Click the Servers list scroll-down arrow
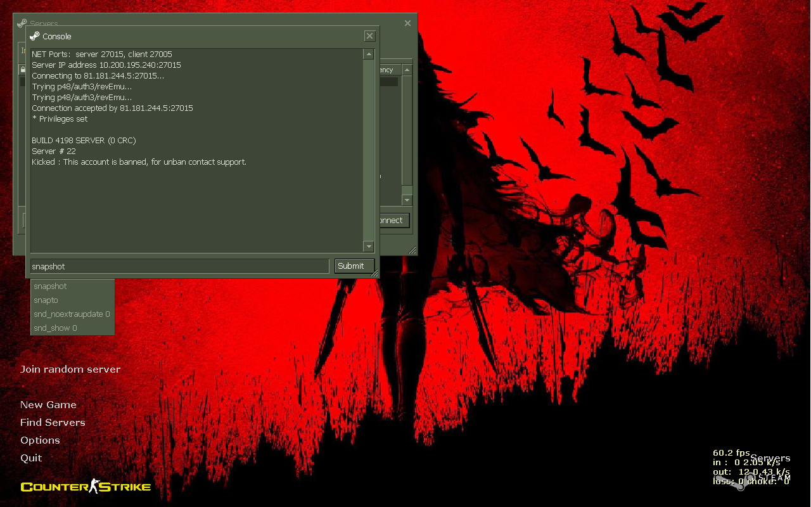The width and height of the screenshot is (811, 507). [407, 200]
